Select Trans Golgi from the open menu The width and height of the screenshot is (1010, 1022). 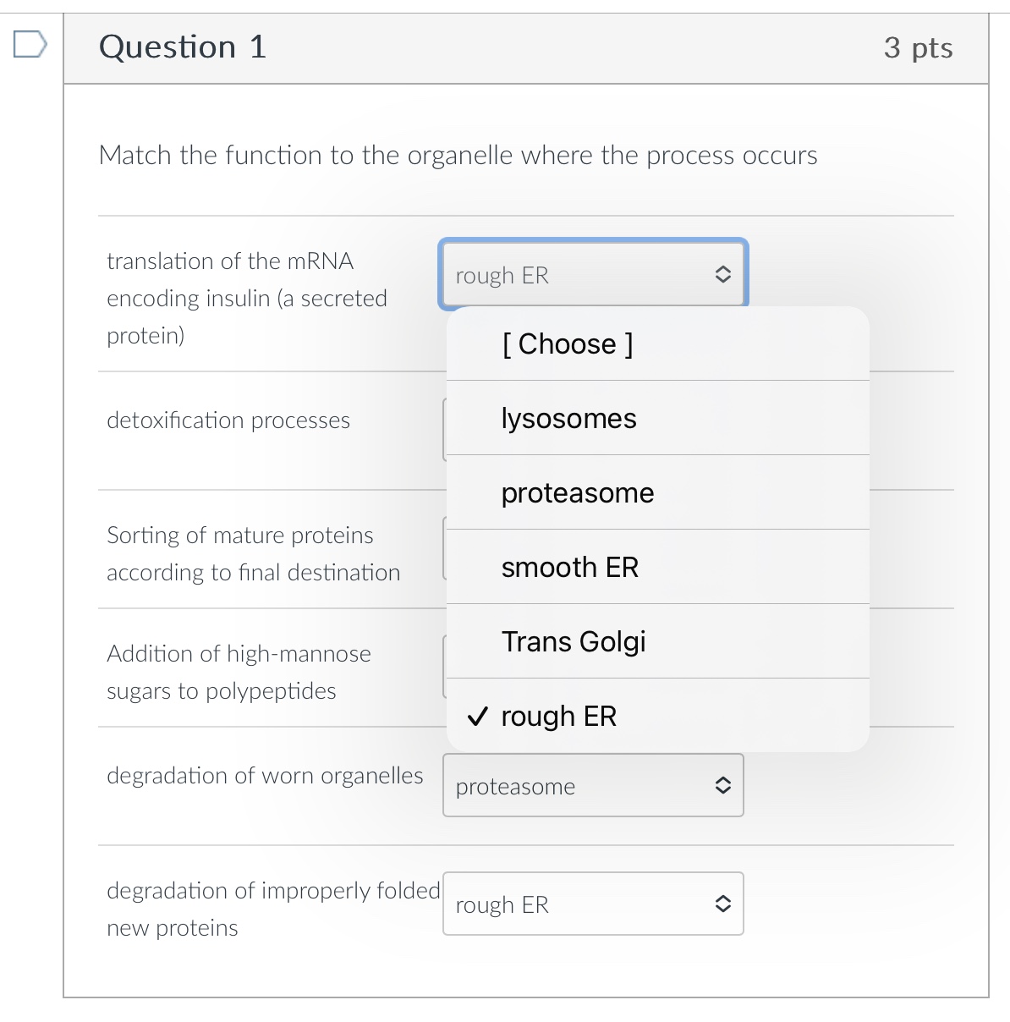pyautogui.click(x=574, y=641)
